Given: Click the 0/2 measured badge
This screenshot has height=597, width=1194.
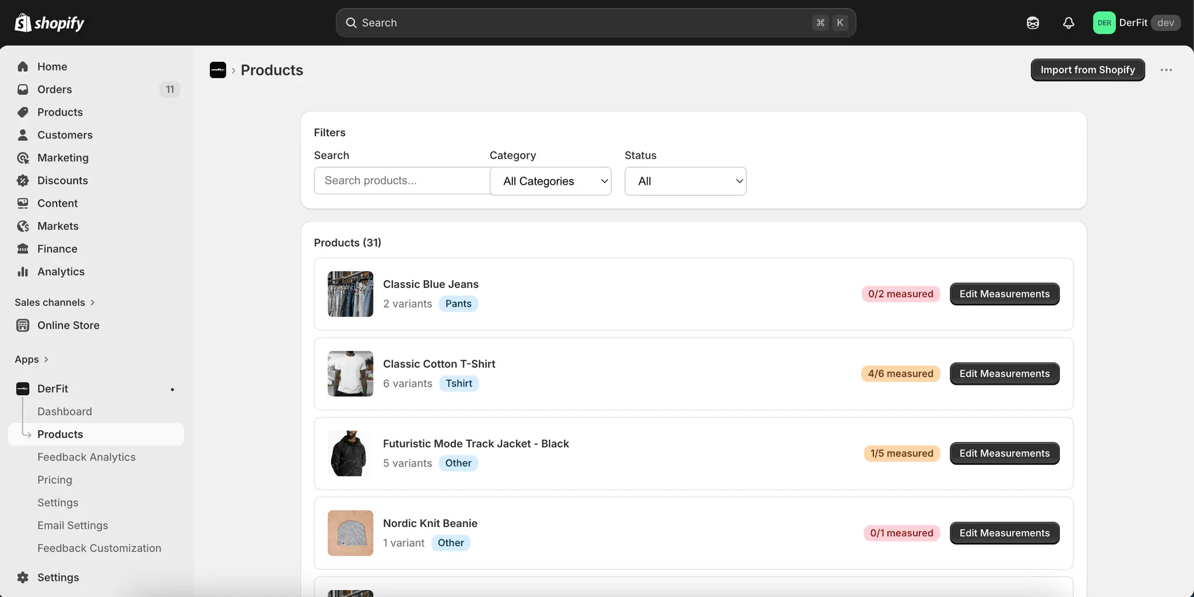Looking at the screenshot, I should (x=901, y=294).
